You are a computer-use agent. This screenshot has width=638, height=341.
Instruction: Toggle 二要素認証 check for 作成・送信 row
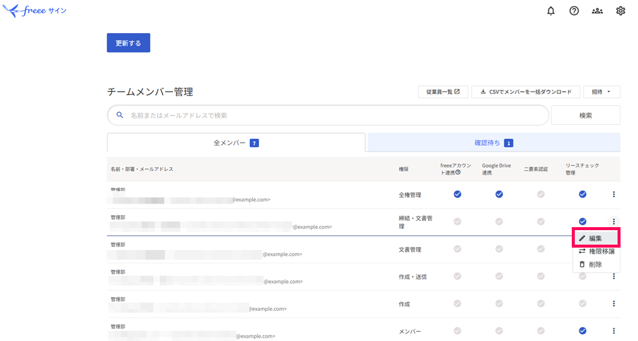(x=540, y=276)
